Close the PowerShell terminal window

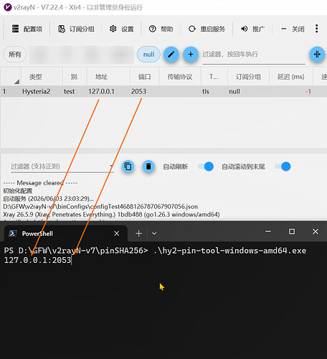point(316,231)
